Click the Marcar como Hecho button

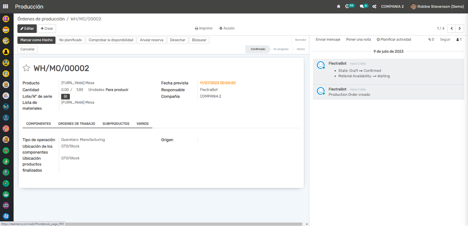[x=36, y=40]
